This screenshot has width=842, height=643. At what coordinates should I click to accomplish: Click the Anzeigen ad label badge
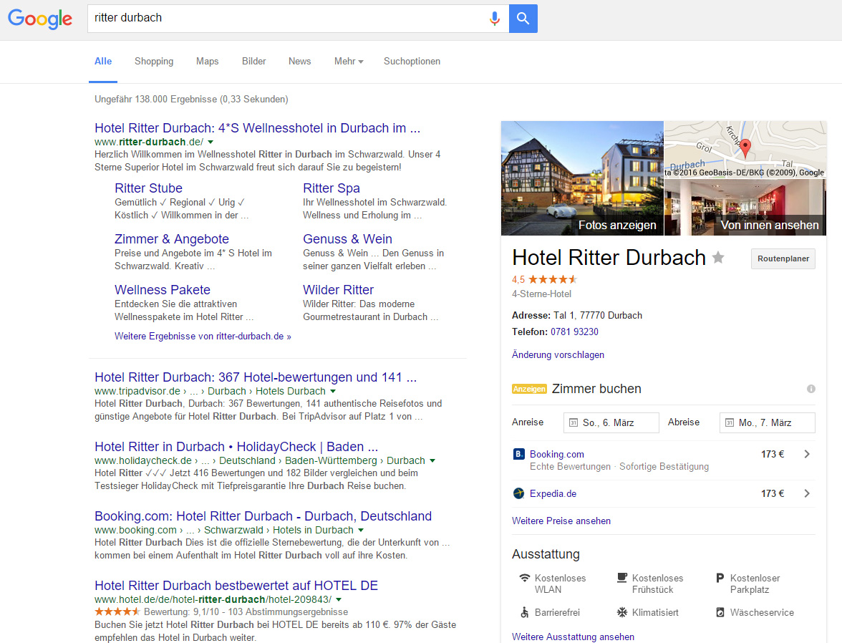point(530,389)
